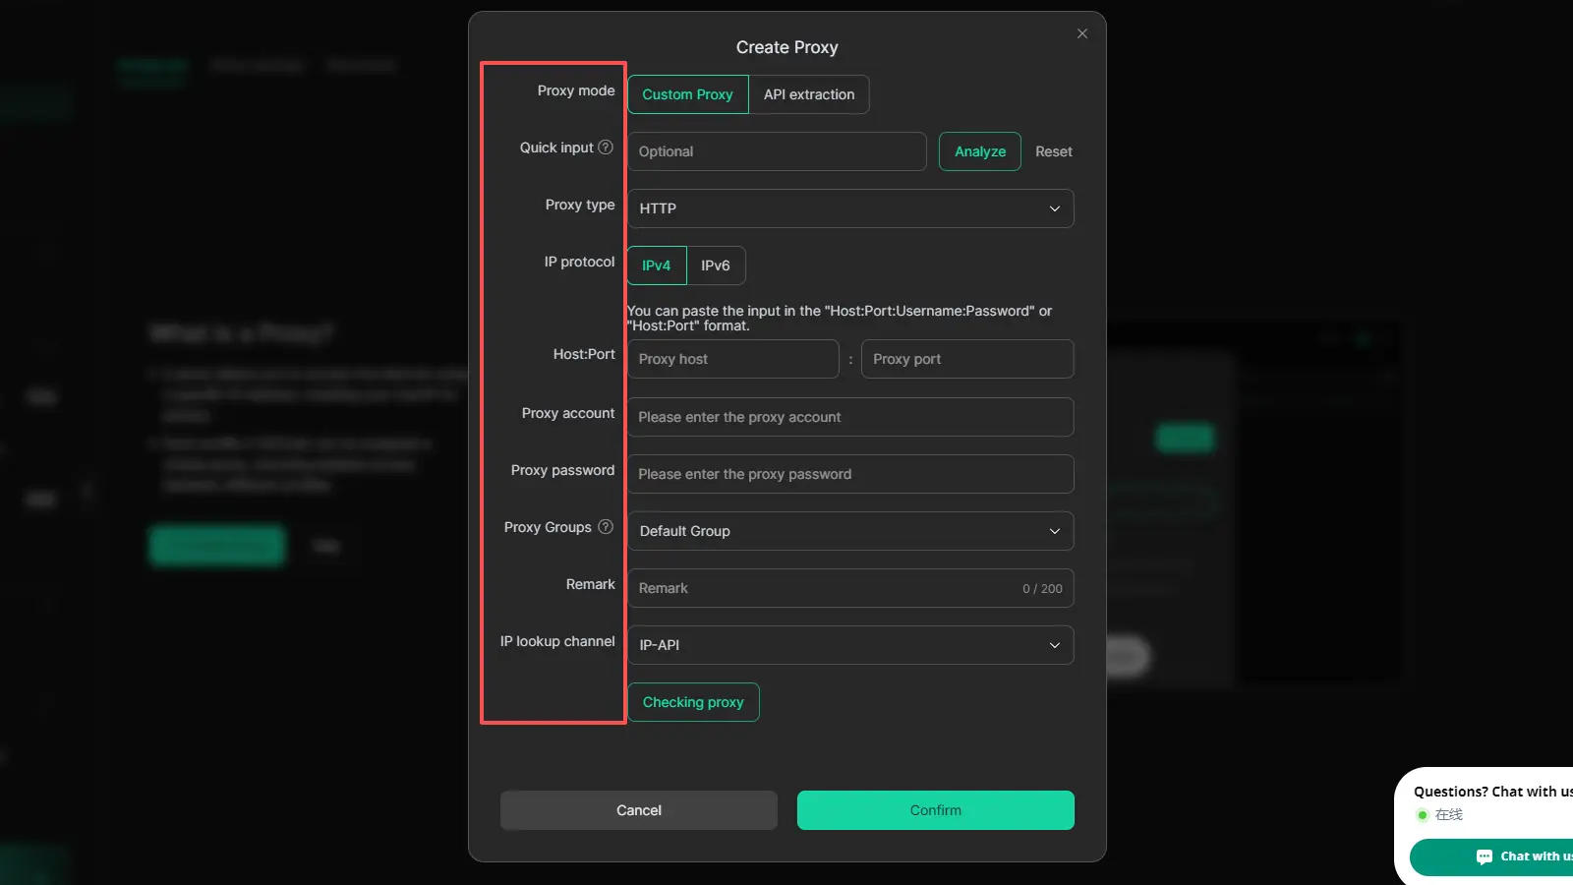Image resolution: width=1573 pixels, height=885 pixels.
Task: Switch to API extraction mode
Action: click(x=809, y=94)
